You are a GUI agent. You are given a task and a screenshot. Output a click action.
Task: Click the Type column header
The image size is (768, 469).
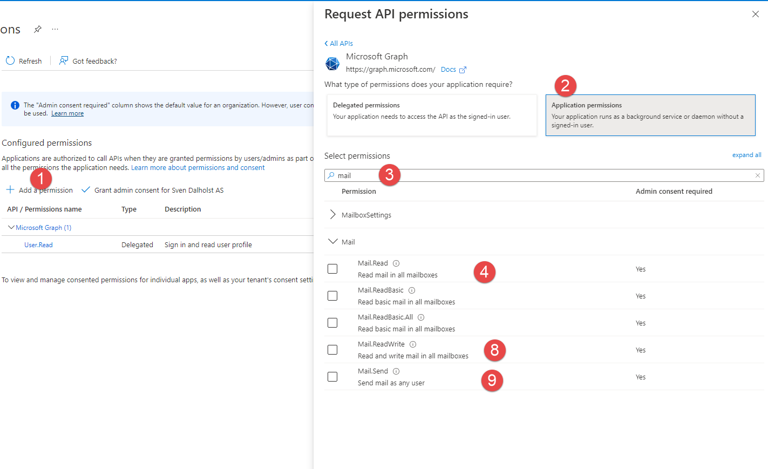click(129, 209)
